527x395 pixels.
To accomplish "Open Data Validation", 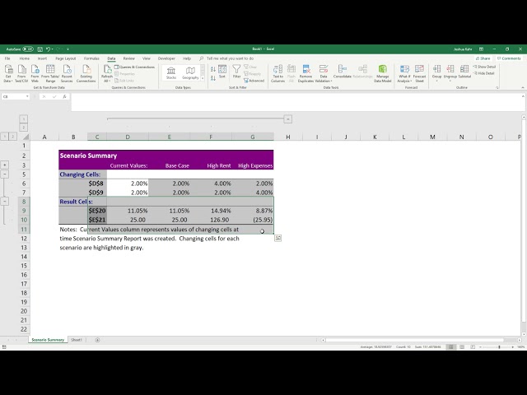I will pyautogui.click(x=324, y=73).
